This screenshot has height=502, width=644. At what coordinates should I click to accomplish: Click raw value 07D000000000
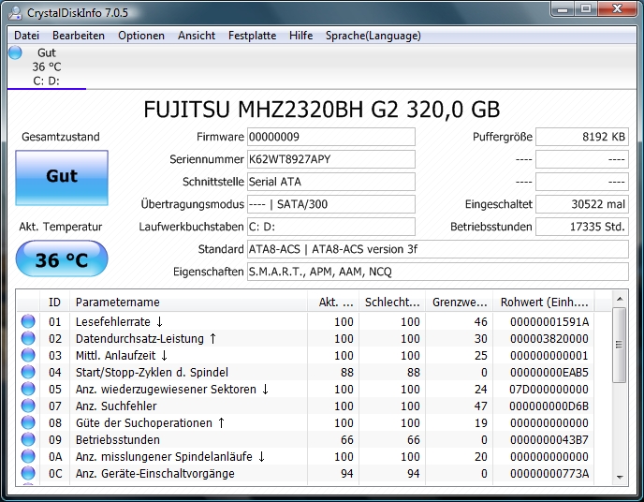pos(549,389)
